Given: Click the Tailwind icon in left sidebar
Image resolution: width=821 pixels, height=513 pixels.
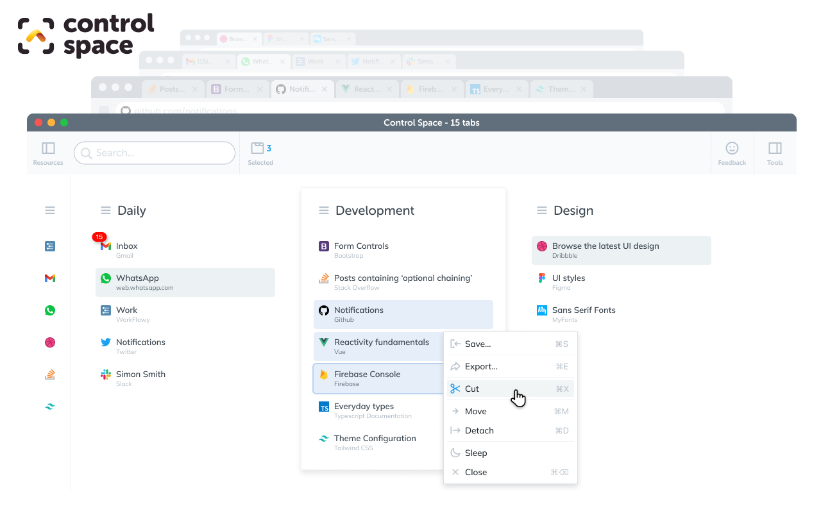Looking at the screenshot, I should pos(50,407).
